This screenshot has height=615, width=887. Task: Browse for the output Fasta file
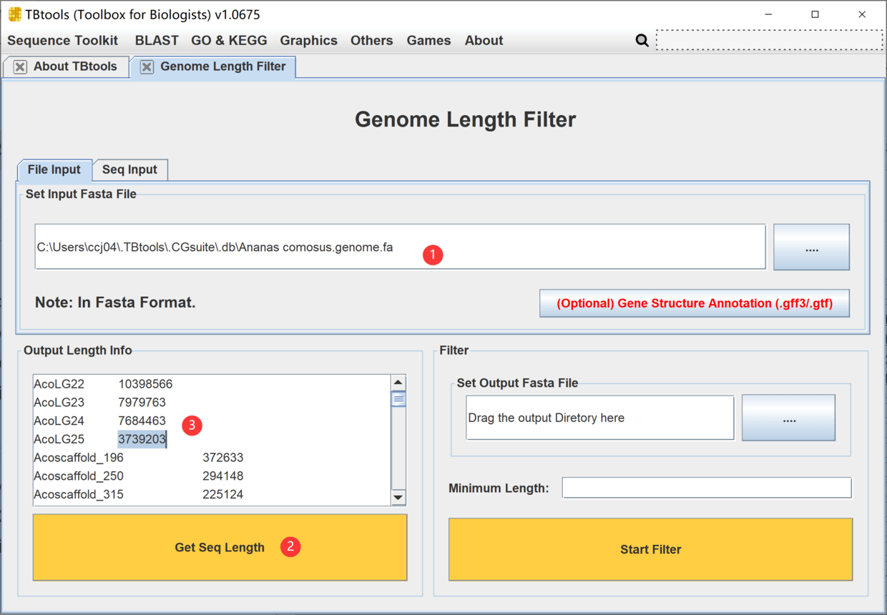(788, 418)
